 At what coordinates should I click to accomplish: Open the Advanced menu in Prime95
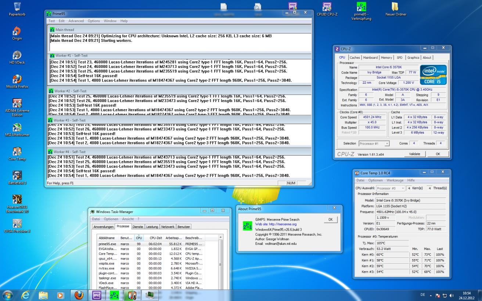(x=76, y=21)
